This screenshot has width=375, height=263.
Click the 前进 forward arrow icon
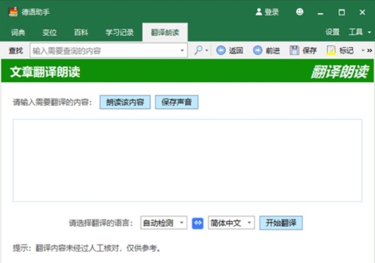point(257,50)
